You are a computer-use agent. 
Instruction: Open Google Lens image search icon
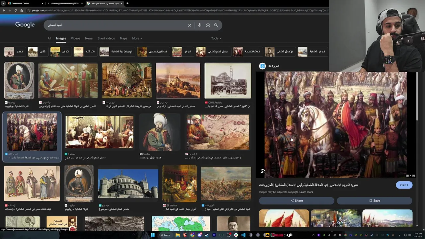(x=208, y=25)
